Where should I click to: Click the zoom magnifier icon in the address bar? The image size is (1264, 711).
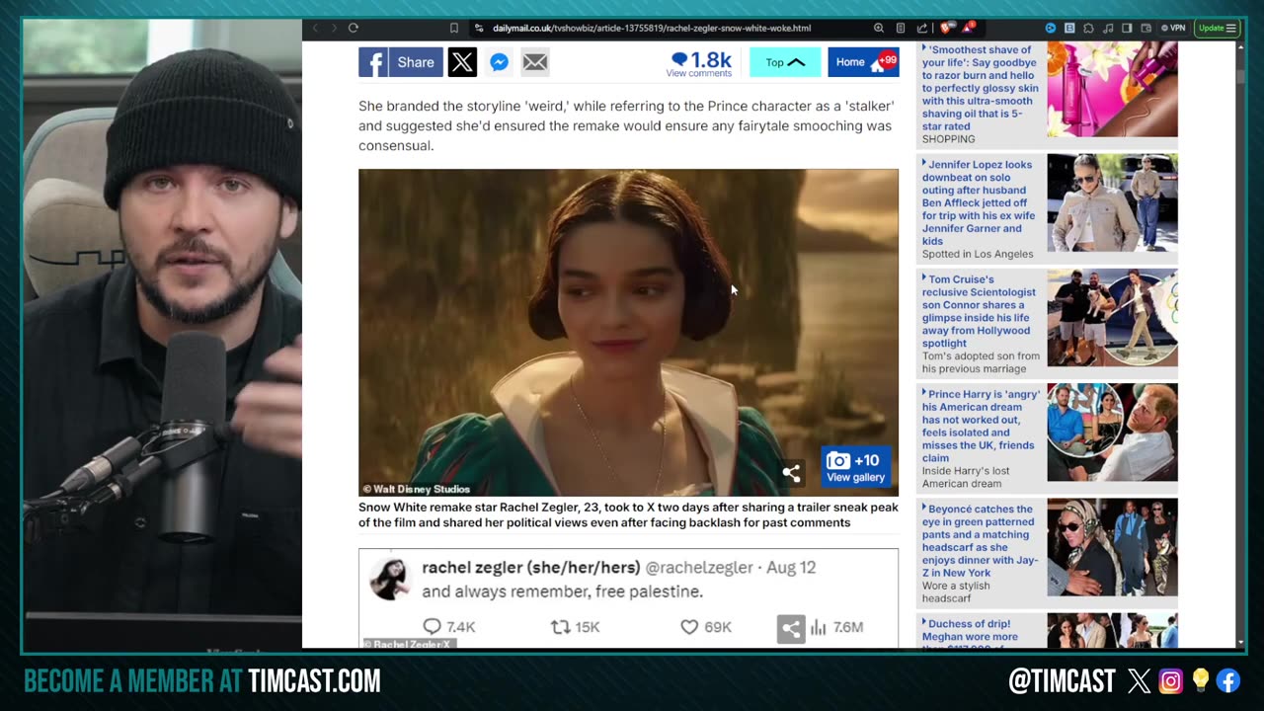click(879, 29)
